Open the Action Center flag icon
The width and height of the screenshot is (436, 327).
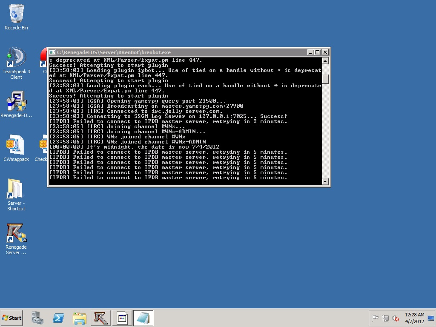point(375,318)
